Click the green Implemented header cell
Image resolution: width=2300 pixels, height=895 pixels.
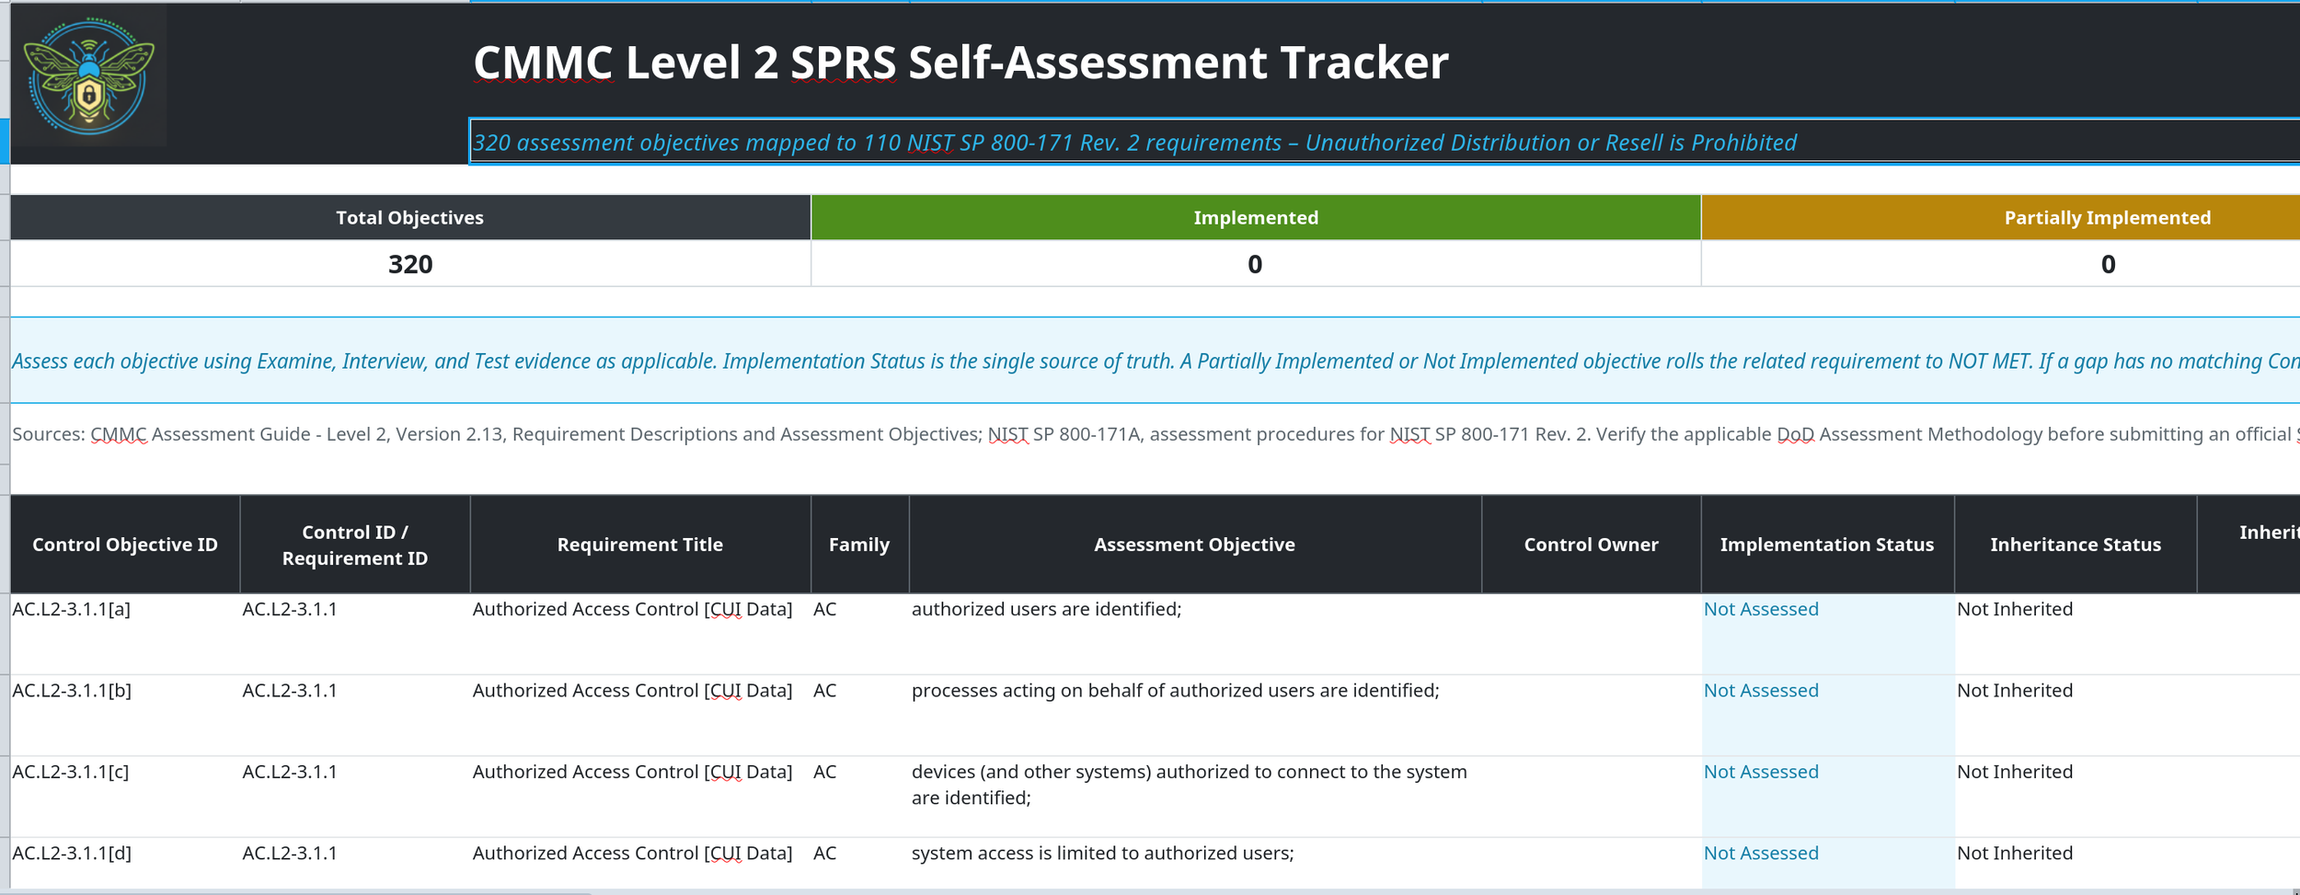1256,217
